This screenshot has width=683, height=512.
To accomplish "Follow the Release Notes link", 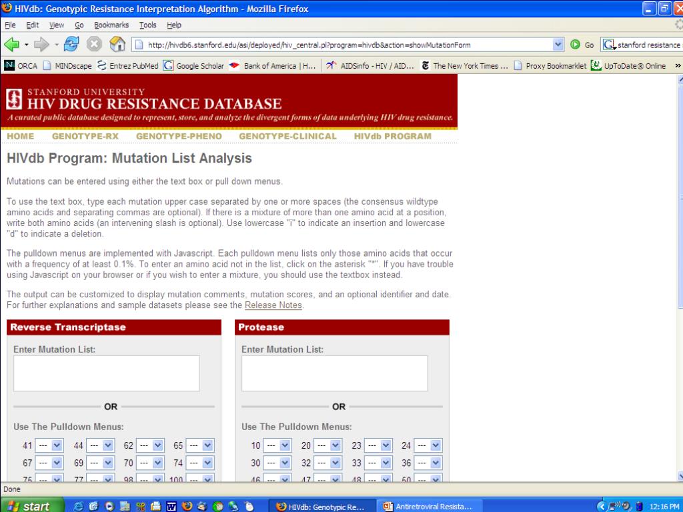I will 273,305.
